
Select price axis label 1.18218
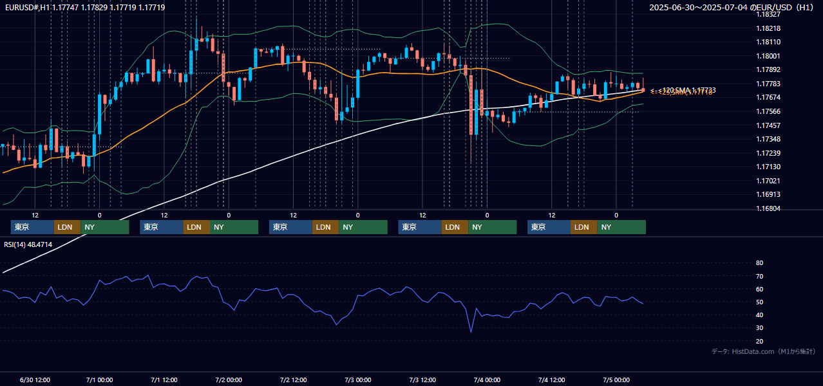[768, 28]
